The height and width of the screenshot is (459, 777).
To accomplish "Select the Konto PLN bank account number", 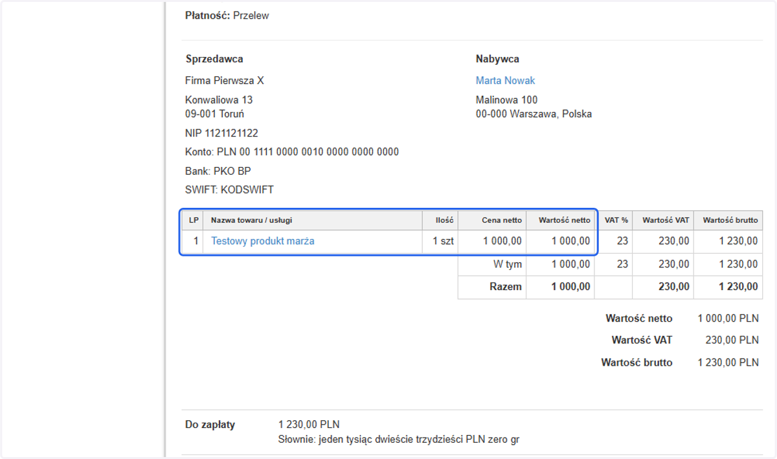I will click(x=292, y=152).
